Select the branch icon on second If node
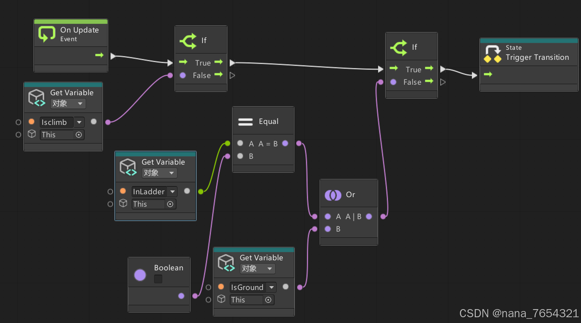The width and height of the screenshot is (581, 323). (400, 47)
